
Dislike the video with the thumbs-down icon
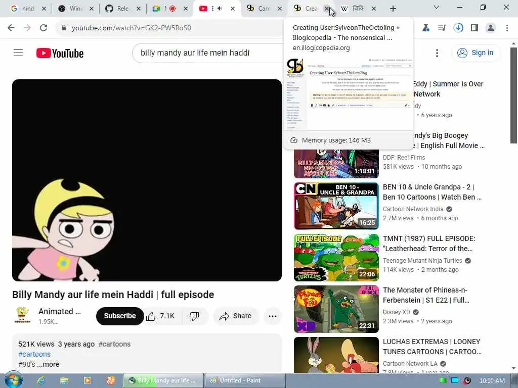pos(195,316)
